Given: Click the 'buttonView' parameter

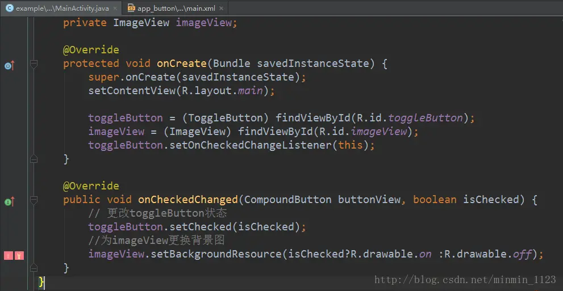Looking at the screenshot, I should [369, 200].
